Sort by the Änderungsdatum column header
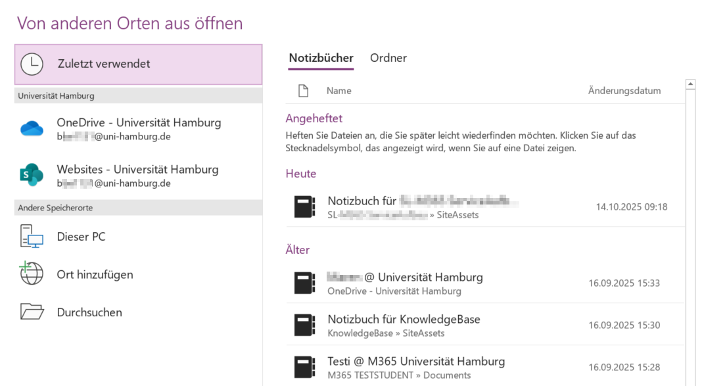The height and width of the screenshot is (386, 702). (624, 91)
